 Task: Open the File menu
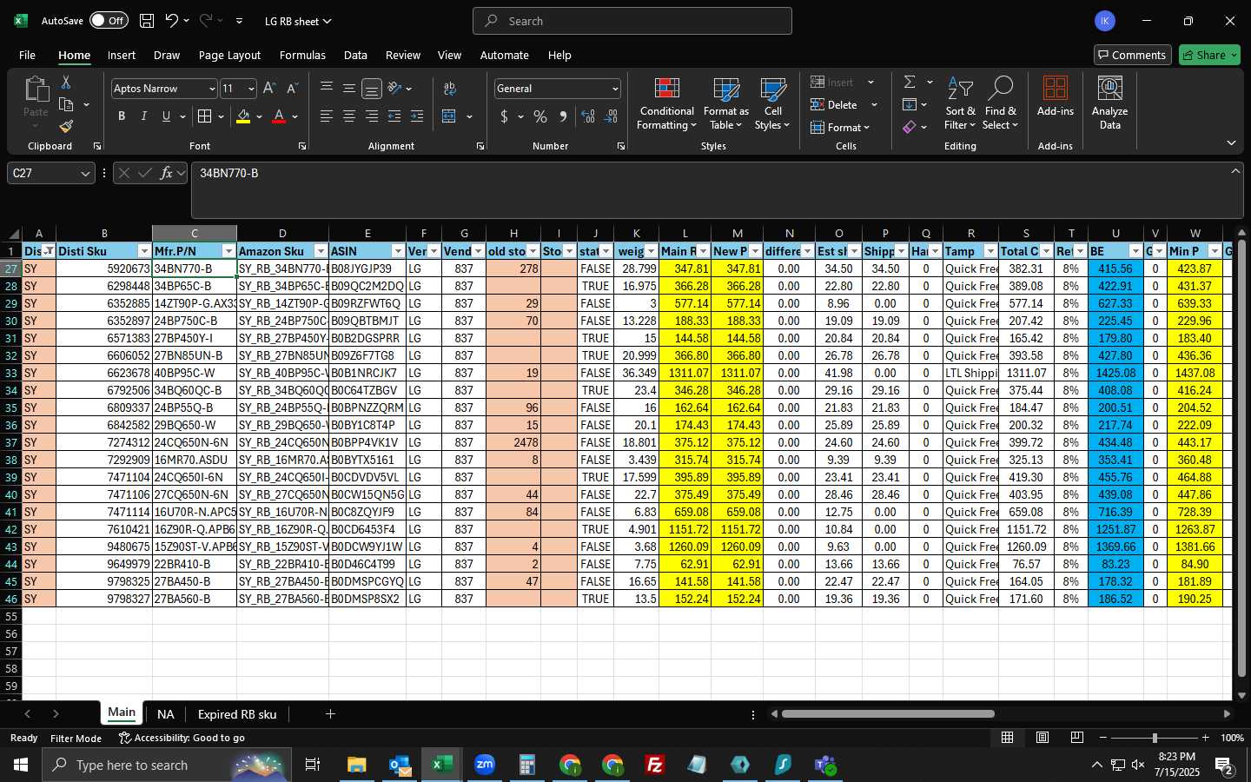(28, 55)
